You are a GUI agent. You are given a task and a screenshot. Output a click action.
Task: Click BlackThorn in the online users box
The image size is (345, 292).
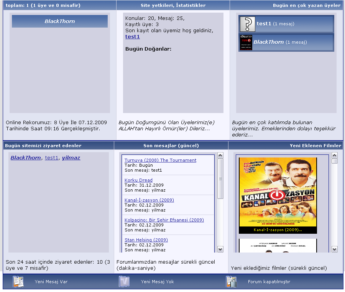coord(60,21)
